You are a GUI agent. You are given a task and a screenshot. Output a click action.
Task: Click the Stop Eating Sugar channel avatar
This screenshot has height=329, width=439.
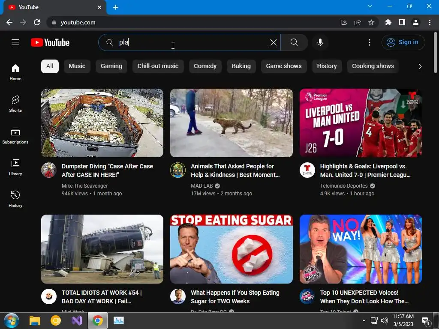178,296
